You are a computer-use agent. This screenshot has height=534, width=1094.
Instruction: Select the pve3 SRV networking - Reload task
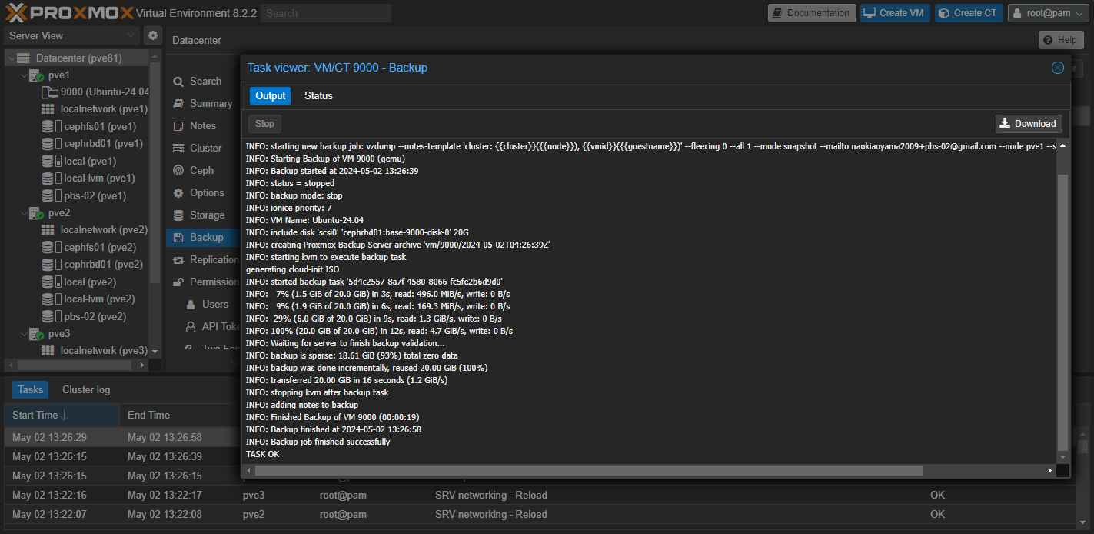[540, 495]
